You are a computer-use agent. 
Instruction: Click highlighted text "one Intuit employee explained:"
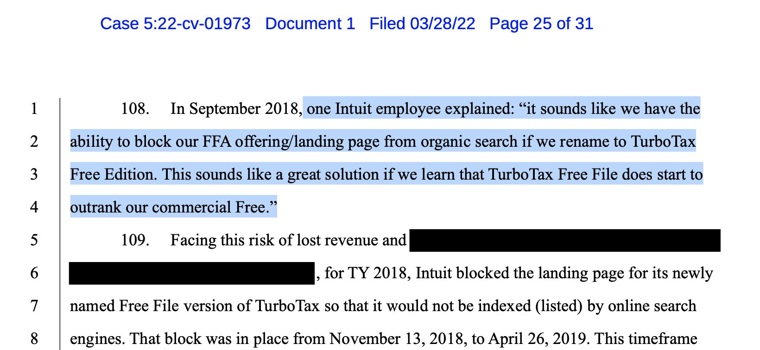click(x=411, y=109)
